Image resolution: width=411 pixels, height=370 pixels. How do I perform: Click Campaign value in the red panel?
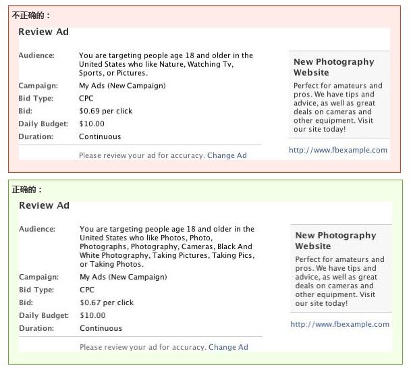(121, 86)
